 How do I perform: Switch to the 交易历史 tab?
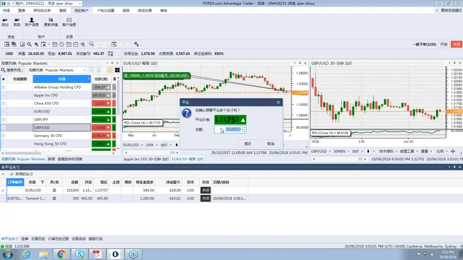coord(38,239)
